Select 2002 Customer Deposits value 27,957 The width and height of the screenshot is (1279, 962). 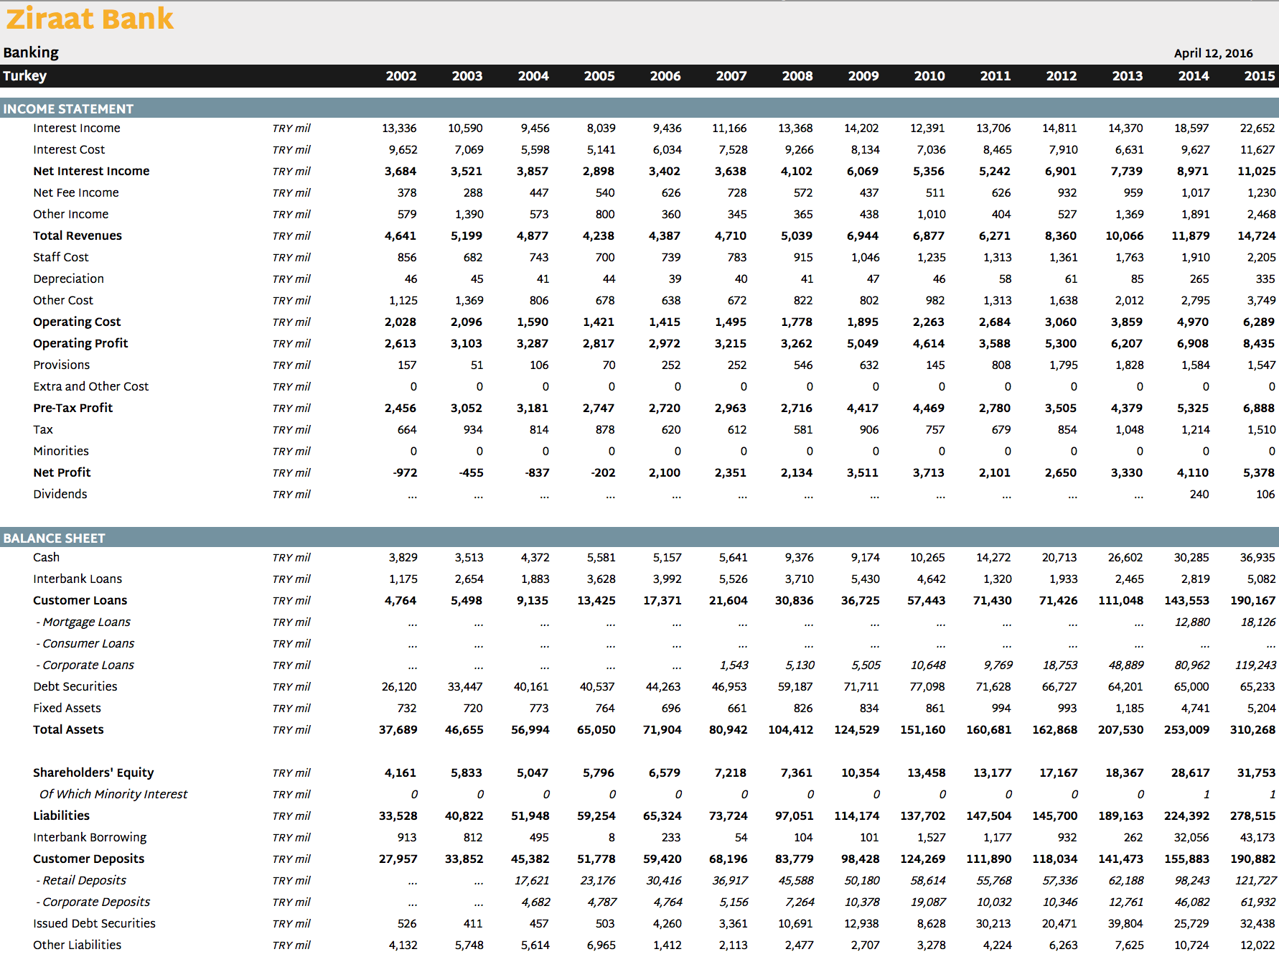398,859
